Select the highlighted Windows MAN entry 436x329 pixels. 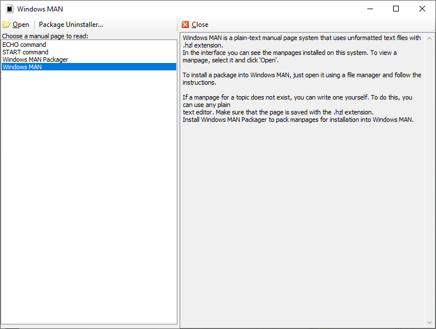click(x=89, y=67)
